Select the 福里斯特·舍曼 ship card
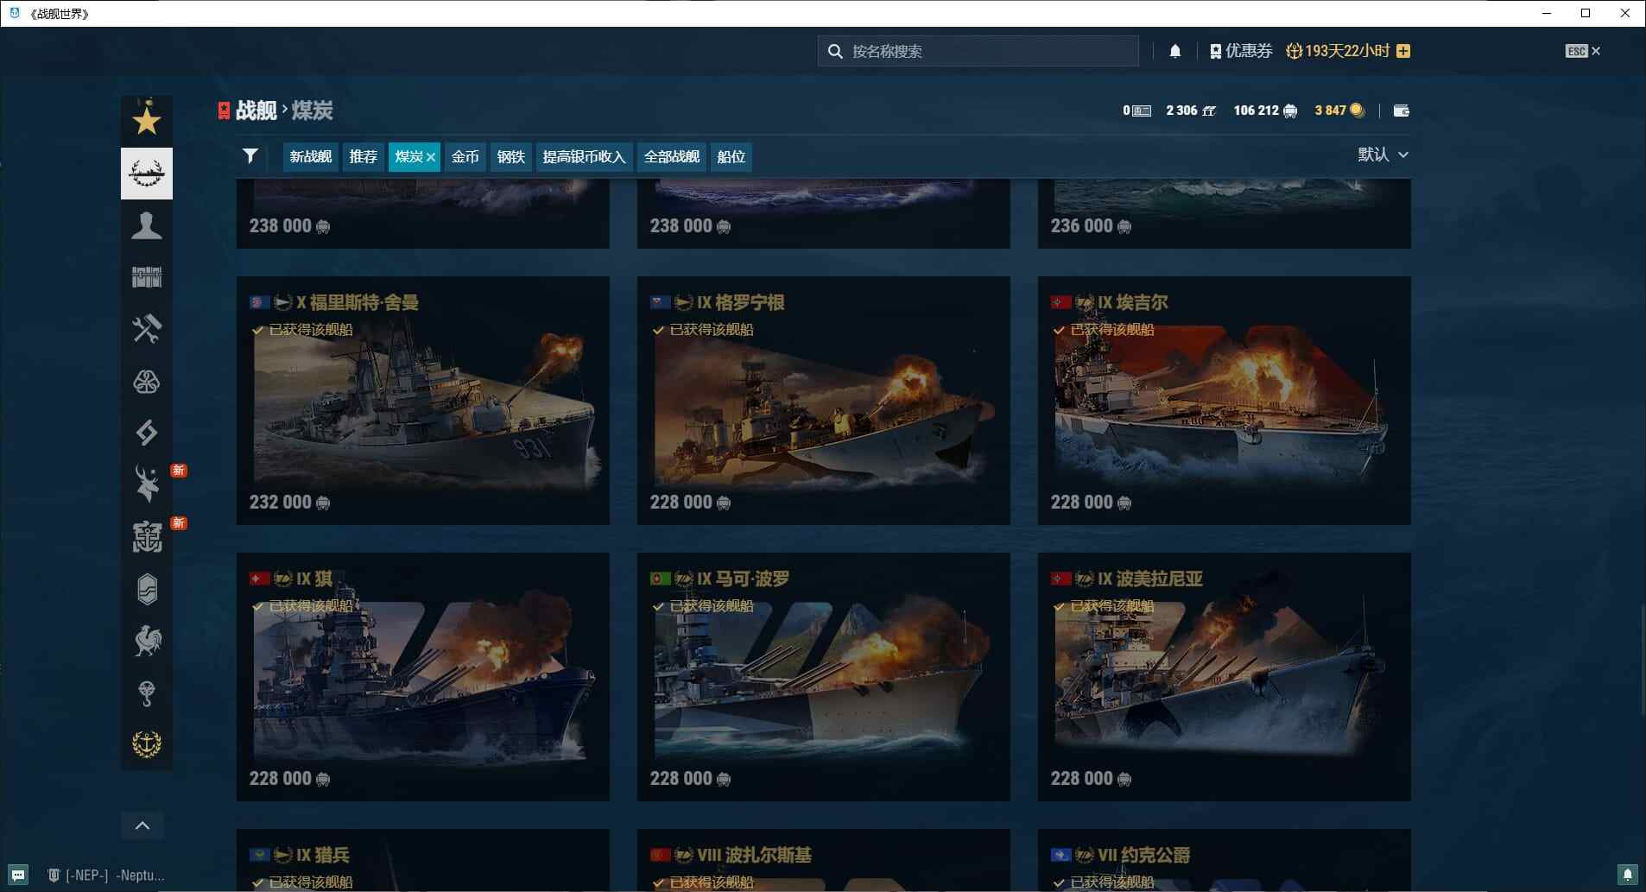This screenshot has height=892, width=1646. tap(422, 400)
